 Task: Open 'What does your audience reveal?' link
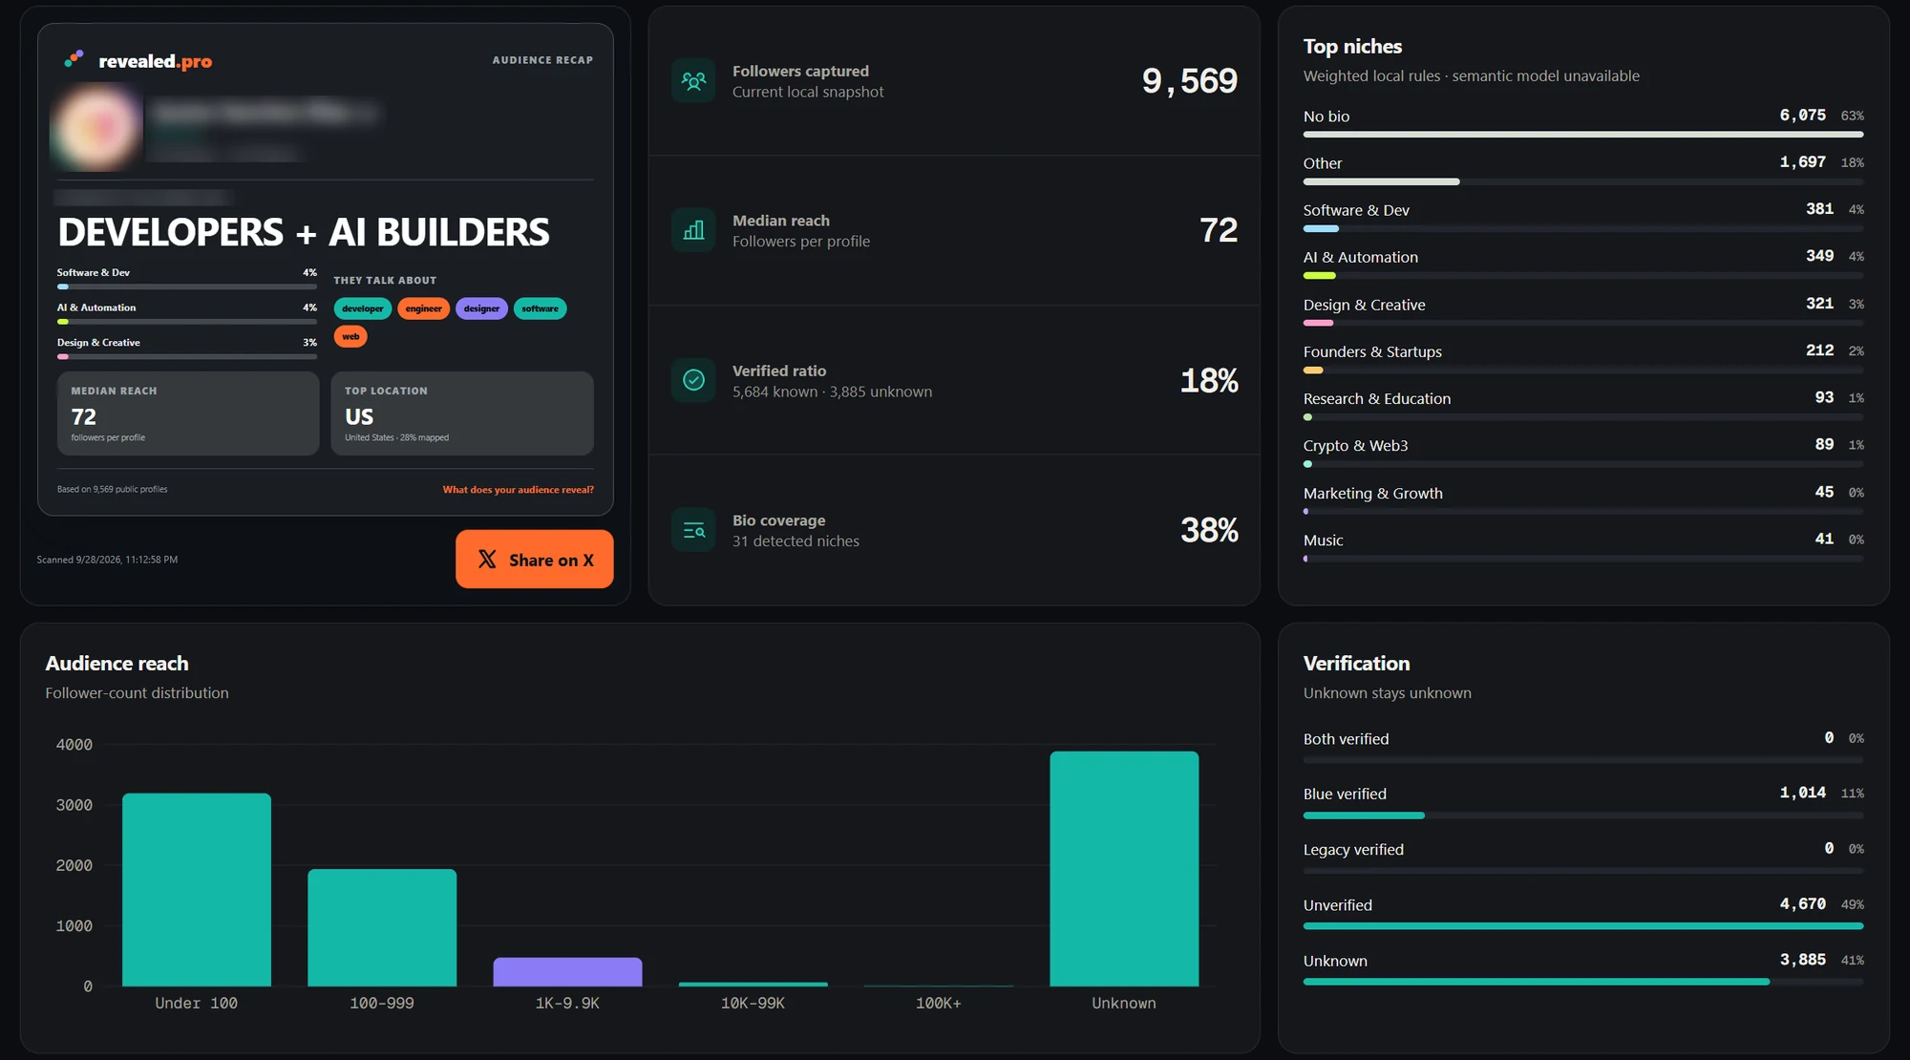point(518,490)
